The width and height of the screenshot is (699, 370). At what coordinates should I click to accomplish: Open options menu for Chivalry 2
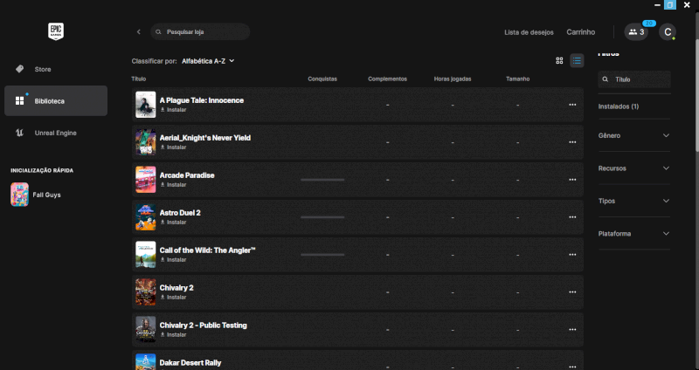pos(572,292)
